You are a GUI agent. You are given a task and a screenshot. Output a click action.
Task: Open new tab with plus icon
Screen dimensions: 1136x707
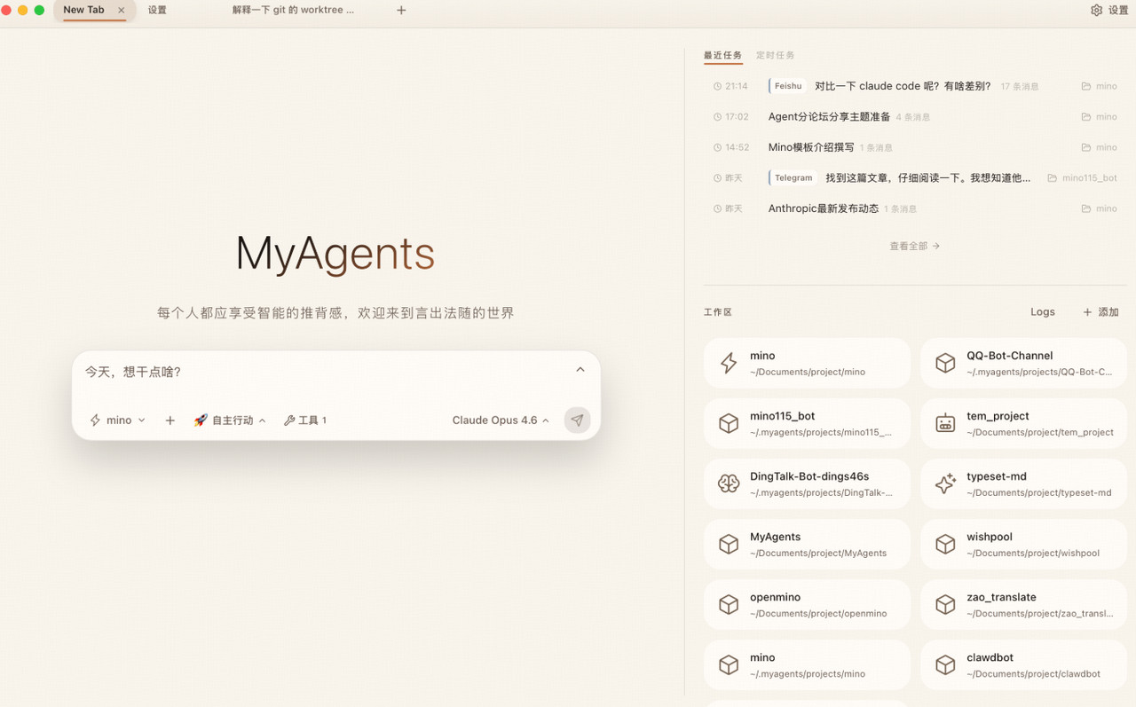[401, 11]
